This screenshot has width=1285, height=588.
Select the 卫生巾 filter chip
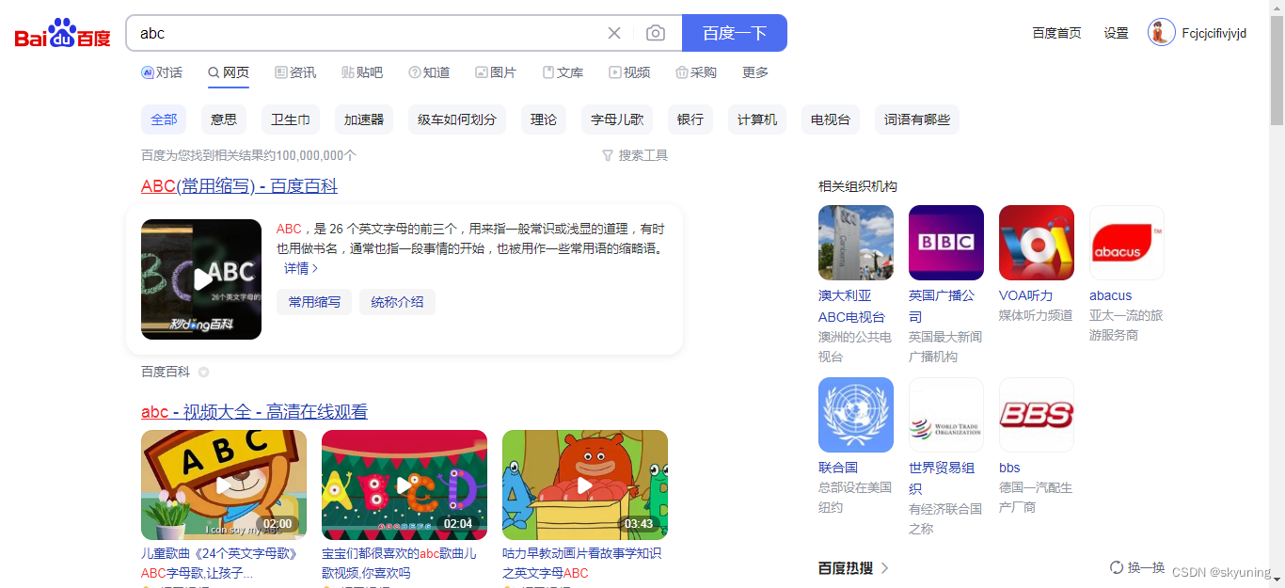tap(291, 119)
